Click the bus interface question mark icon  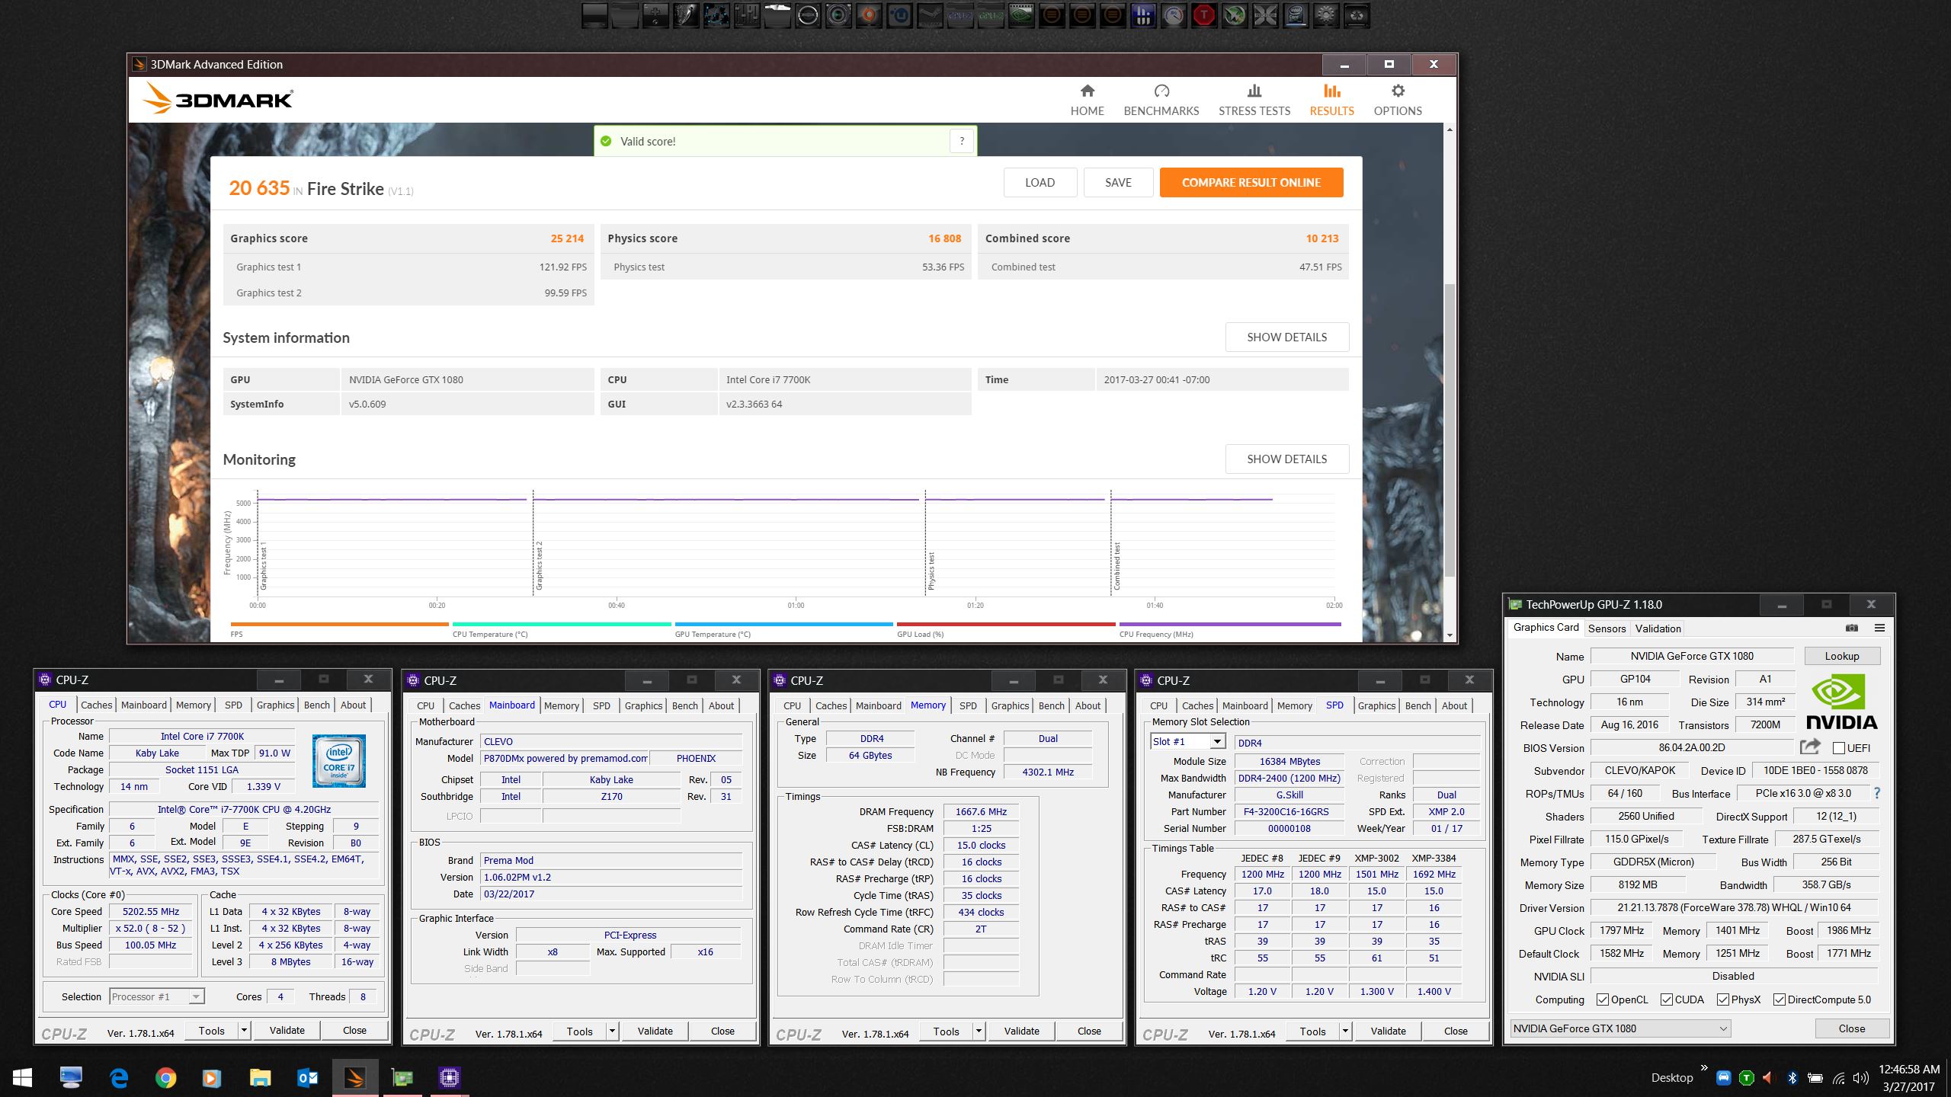pyautogui.click(x=1877, y=793)
